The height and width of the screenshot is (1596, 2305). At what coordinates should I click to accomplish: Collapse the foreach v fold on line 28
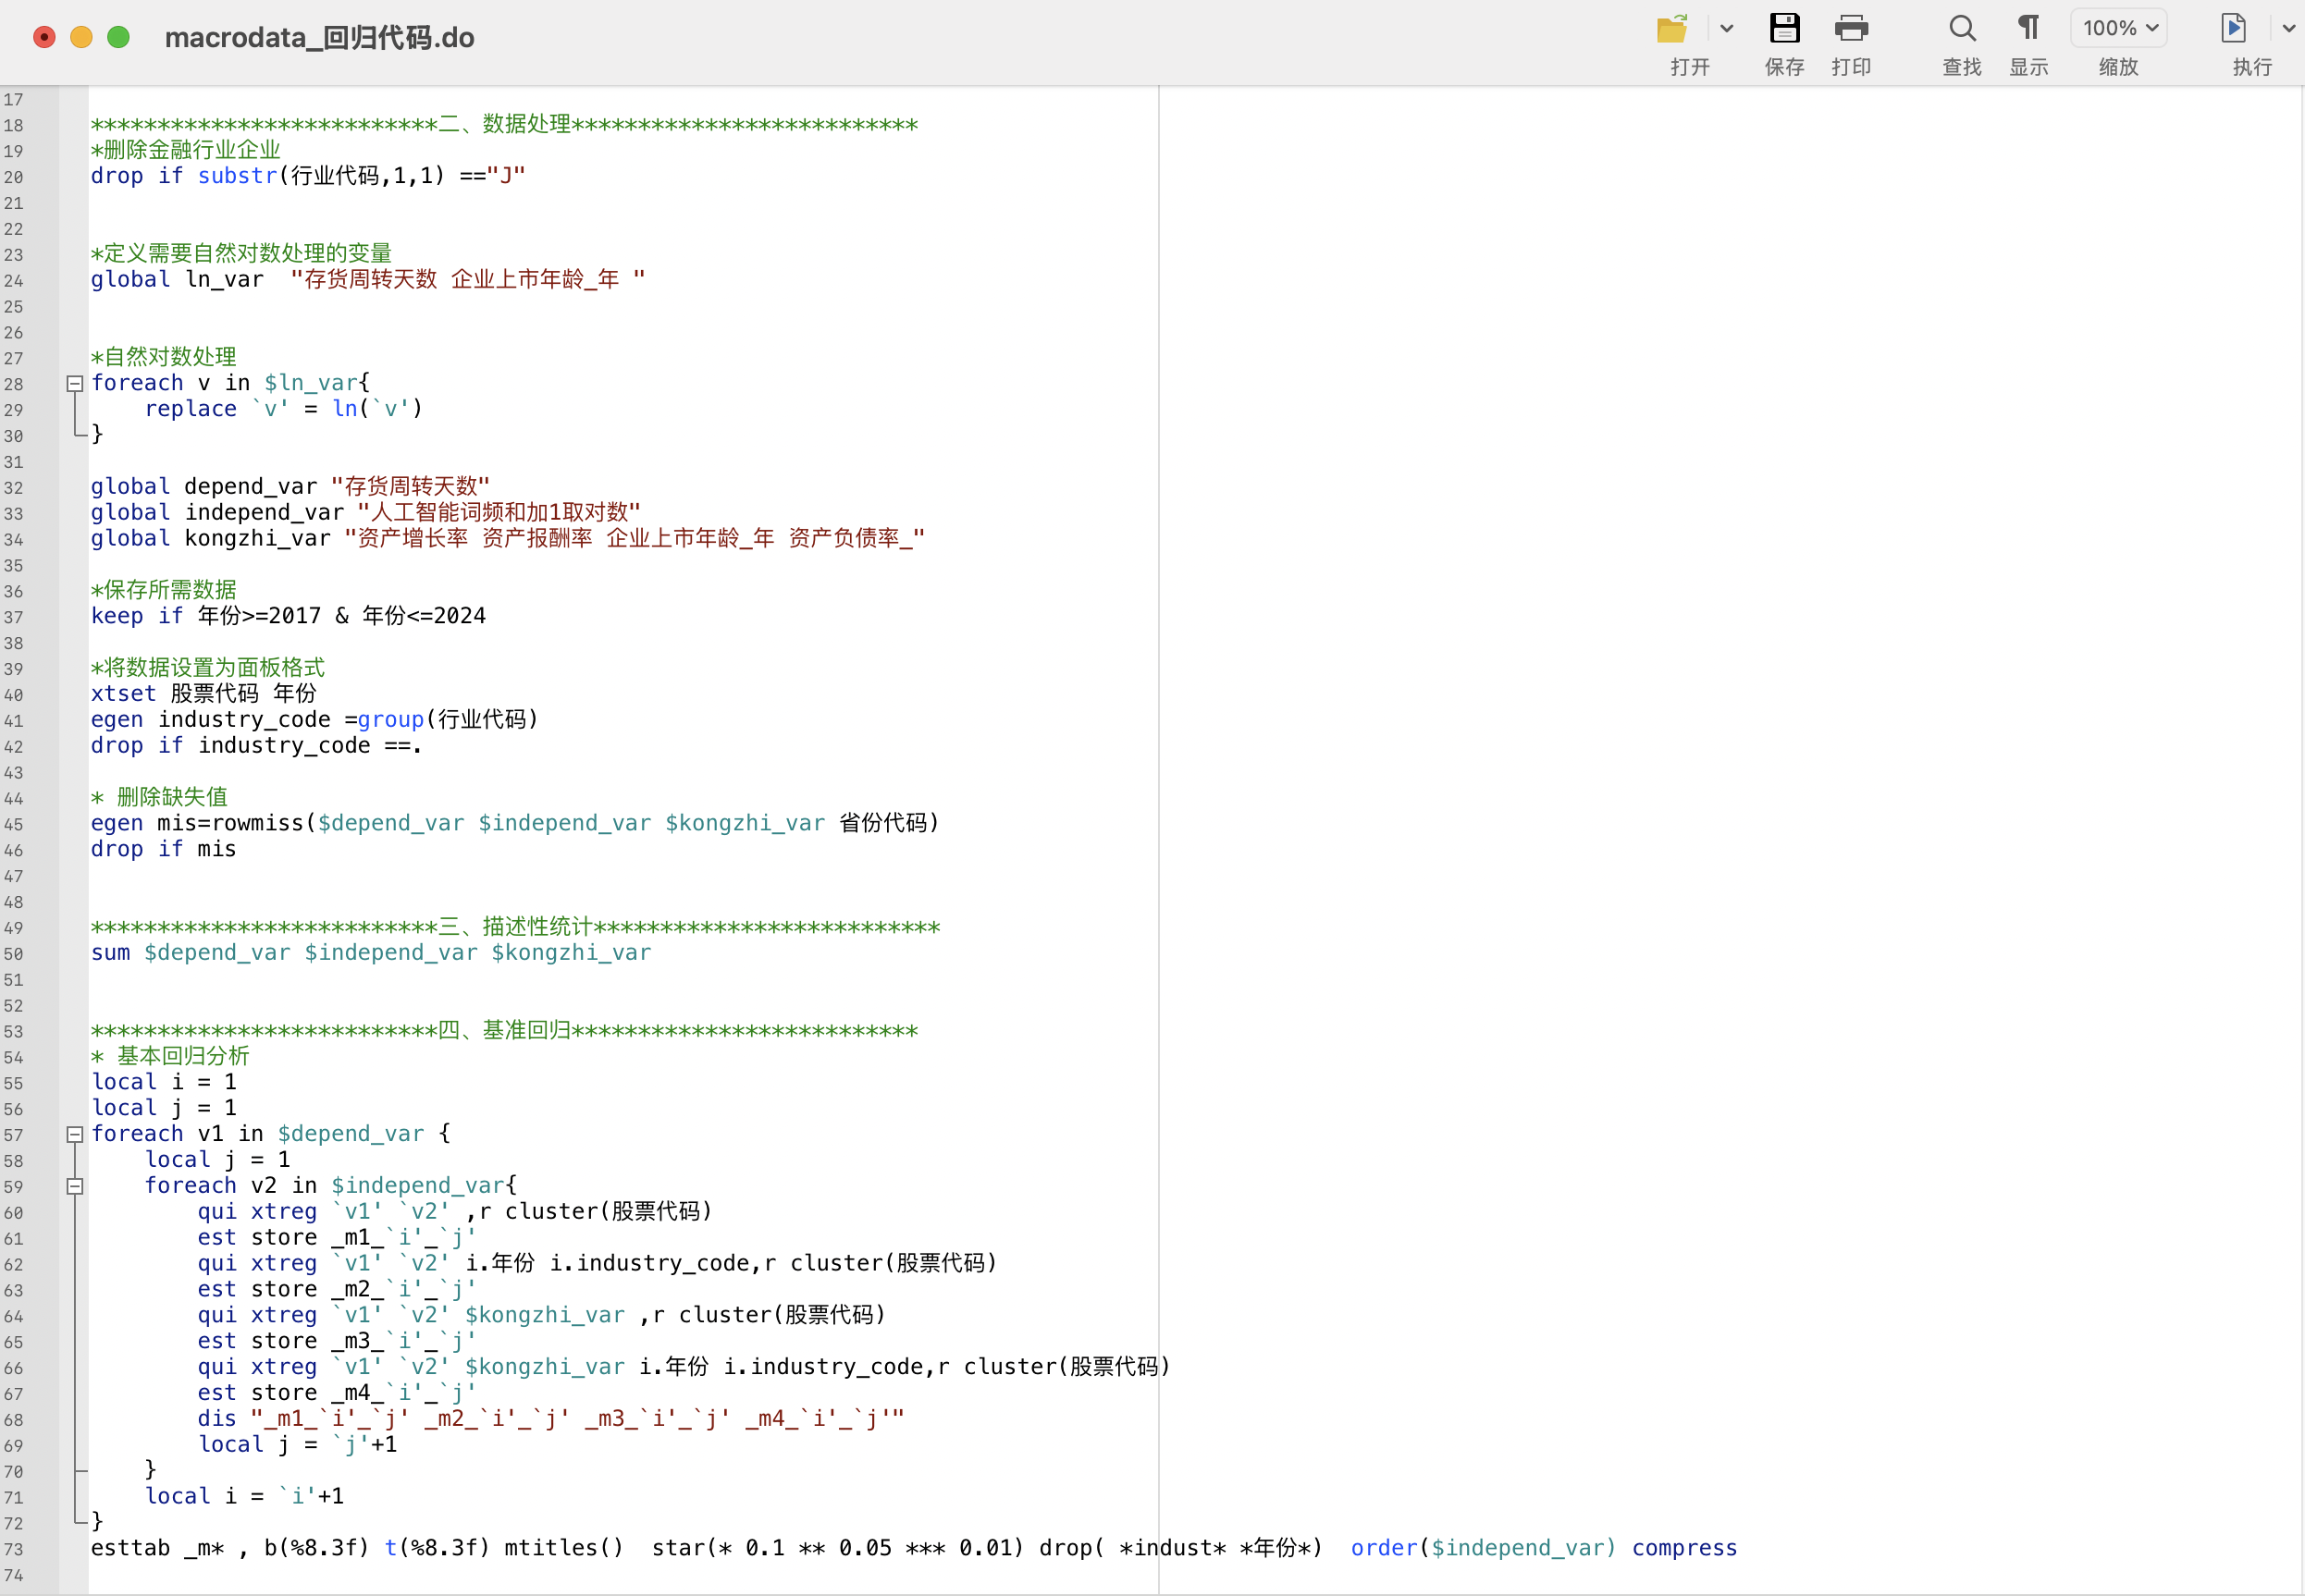click(x=74, y=383)
